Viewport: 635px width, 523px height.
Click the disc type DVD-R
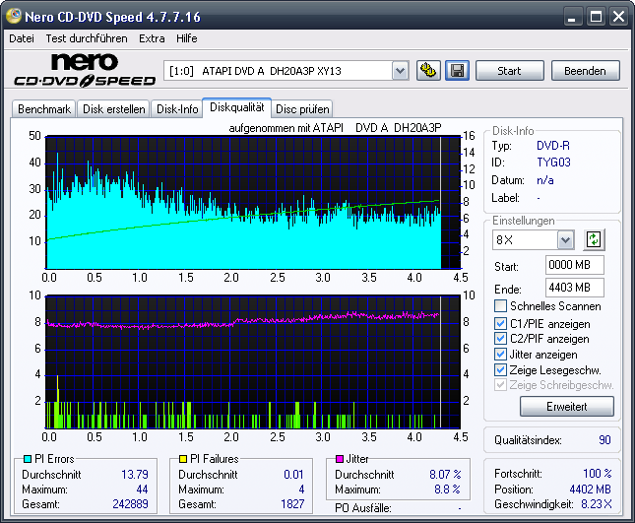pos(552,146)
